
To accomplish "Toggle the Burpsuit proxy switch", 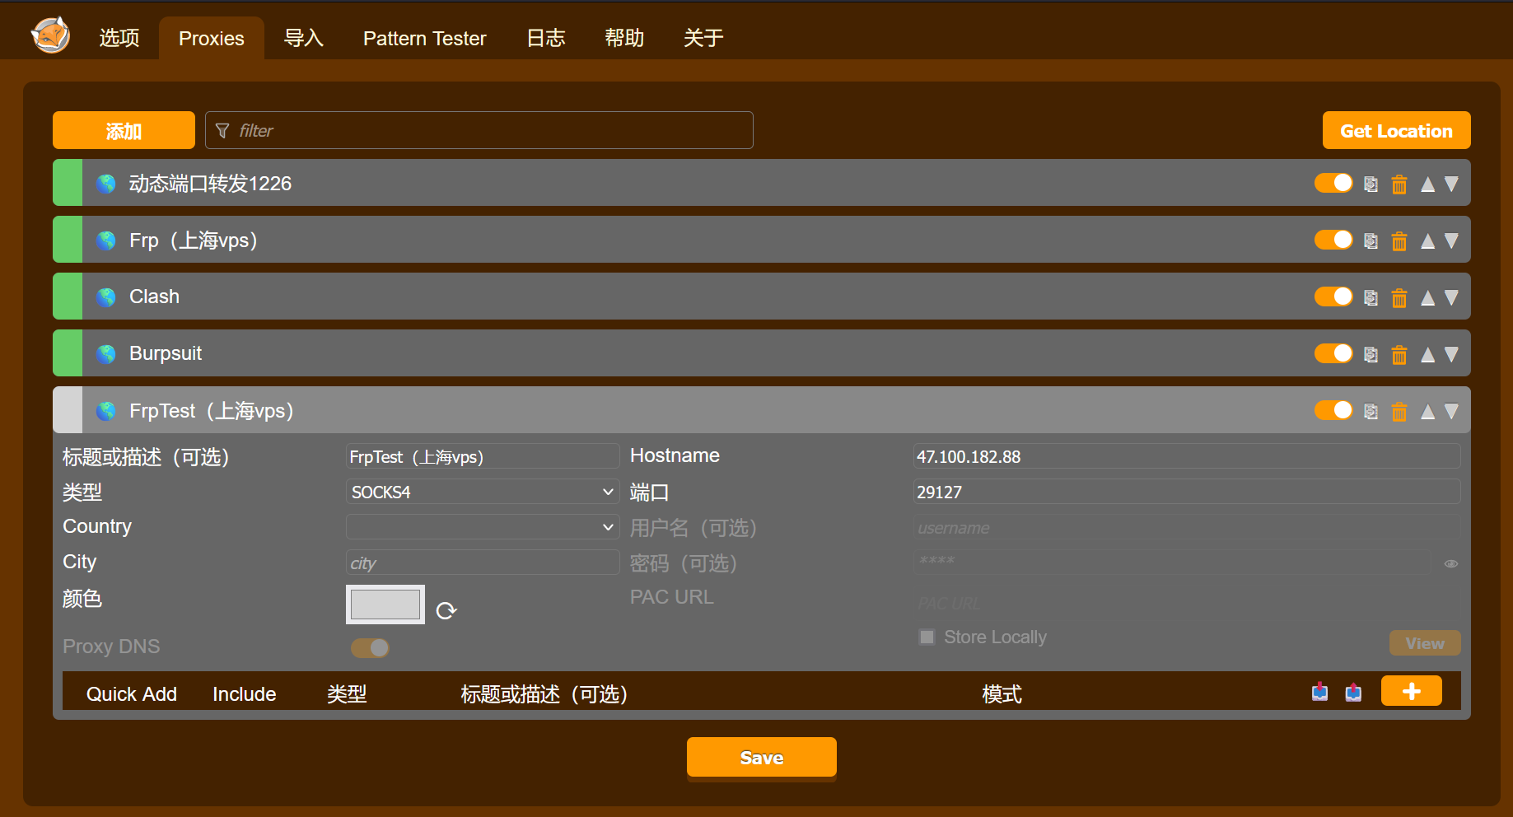I will coord(1333,353).
